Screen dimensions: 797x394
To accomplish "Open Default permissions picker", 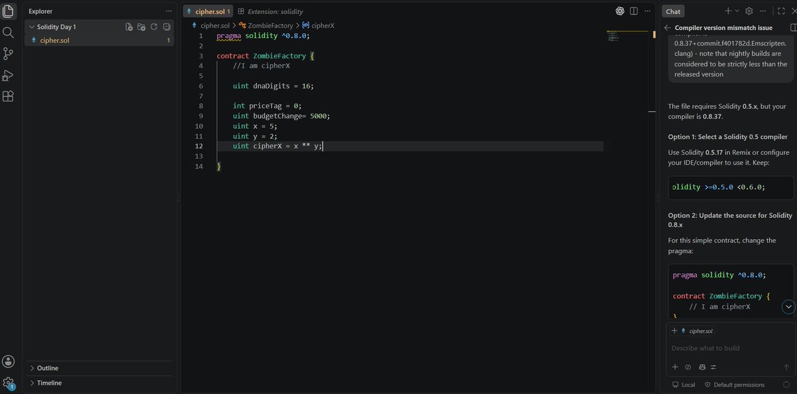I will [x=734, y=385].
